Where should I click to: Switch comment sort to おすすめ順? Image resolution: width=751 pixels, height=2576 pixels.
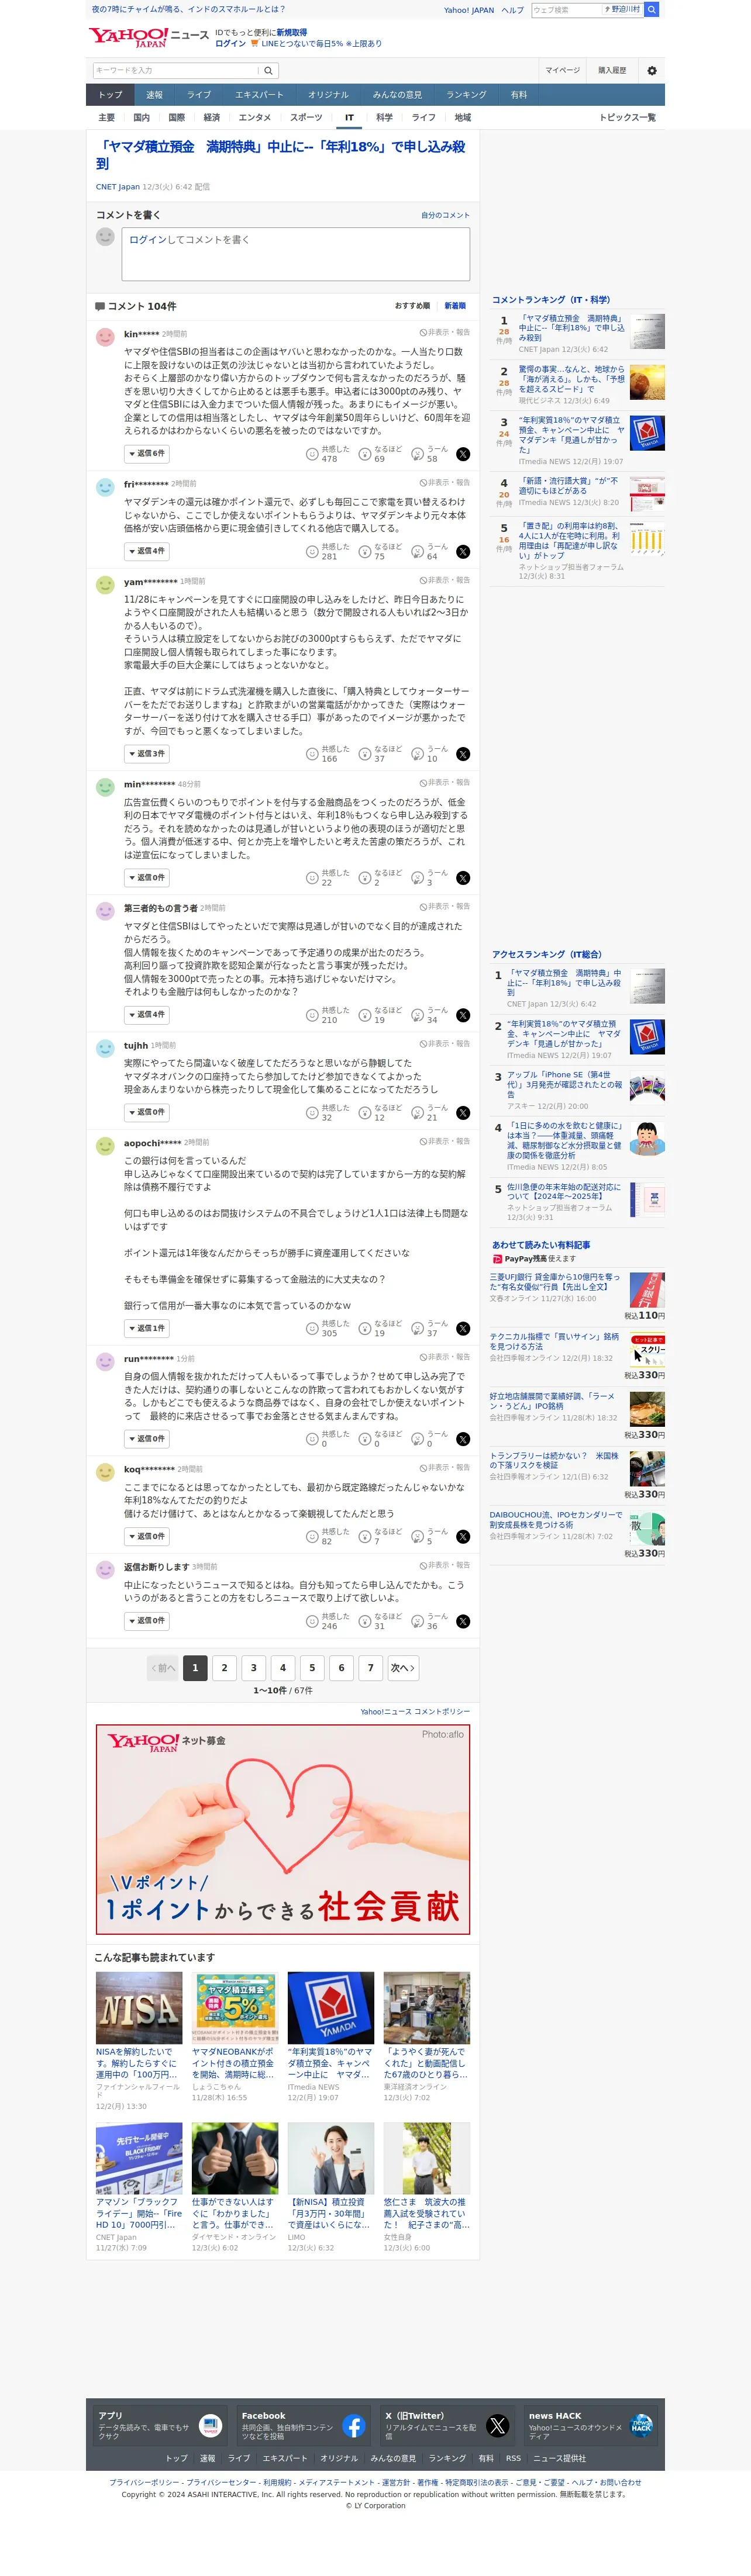412,306
